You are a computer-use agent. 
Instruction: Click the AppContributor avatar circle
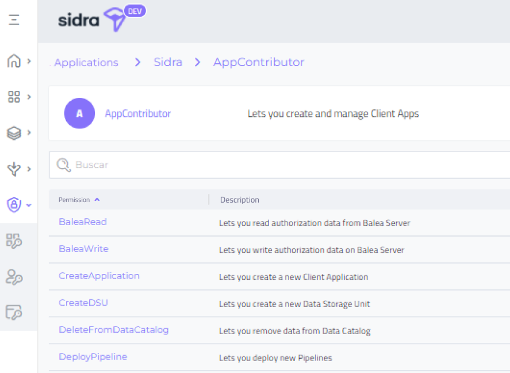pyautogui.click(x=79, y=113)
